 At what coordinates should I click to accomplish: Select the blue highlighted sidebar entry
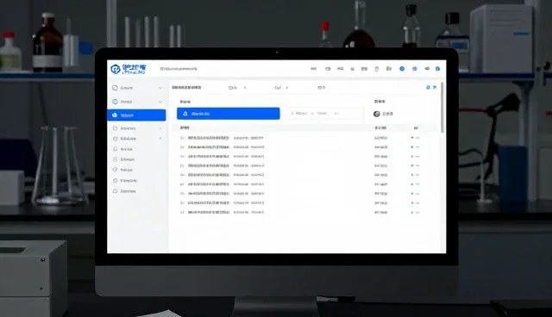pyautogui.click(x=136, y=115)
